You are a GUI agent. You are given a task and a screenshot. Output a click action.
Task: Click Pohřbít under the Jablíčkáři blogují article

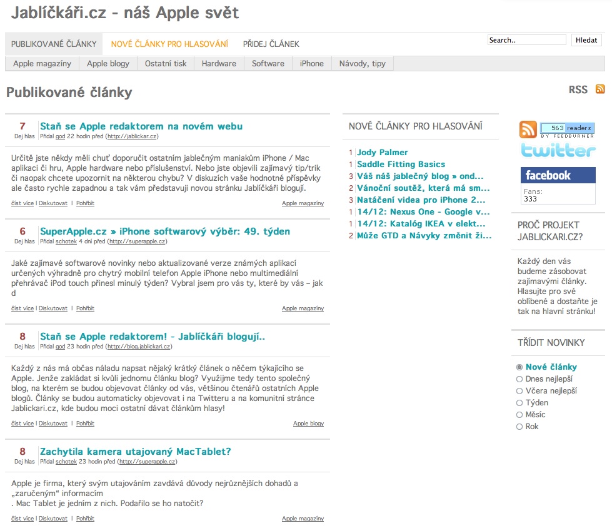click(85, 424)
